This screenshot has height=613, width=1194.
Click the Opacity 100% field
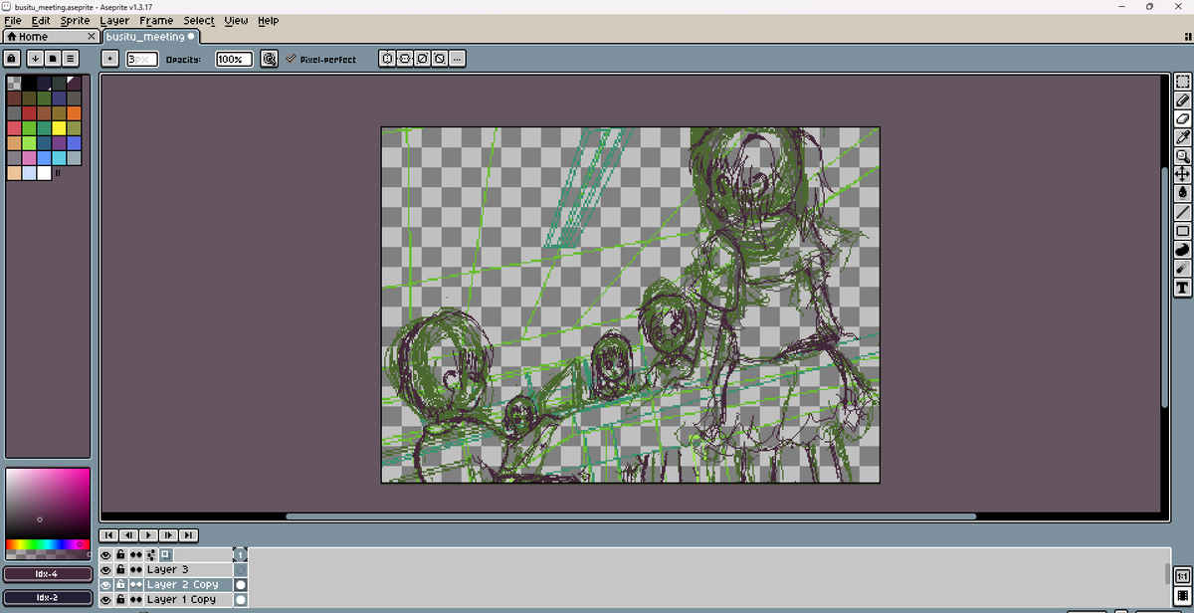(x=234, y=59)
